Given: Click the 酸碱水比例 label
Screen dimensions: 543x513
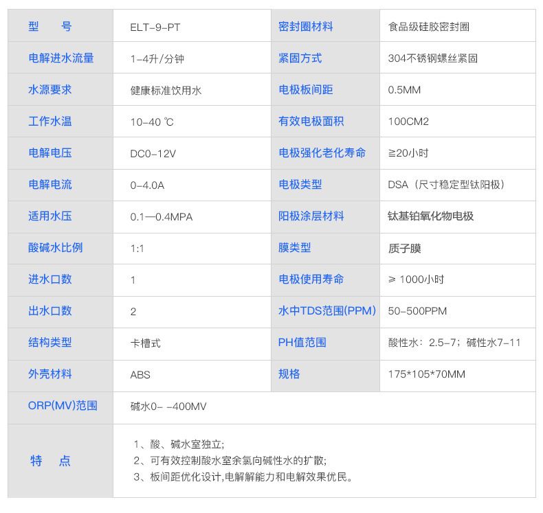Looking at the screenshot, I should tap(55, 248).
